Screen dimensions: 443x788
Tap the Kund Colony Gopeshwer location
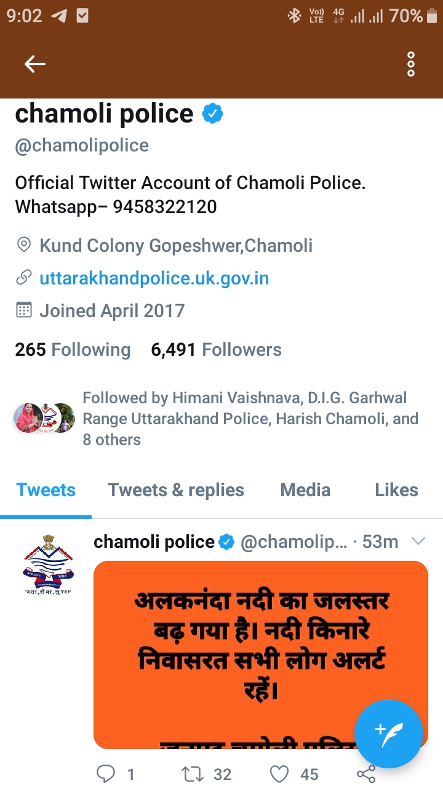[x=176, y=246]
